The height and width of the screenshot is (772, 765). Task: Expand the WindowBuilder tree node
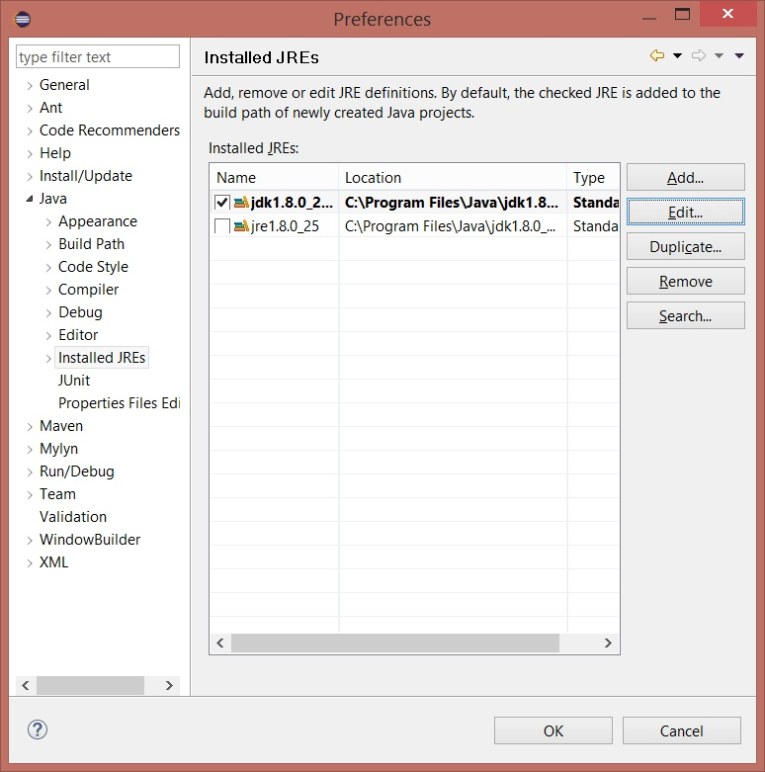click(x=30, y=540)
